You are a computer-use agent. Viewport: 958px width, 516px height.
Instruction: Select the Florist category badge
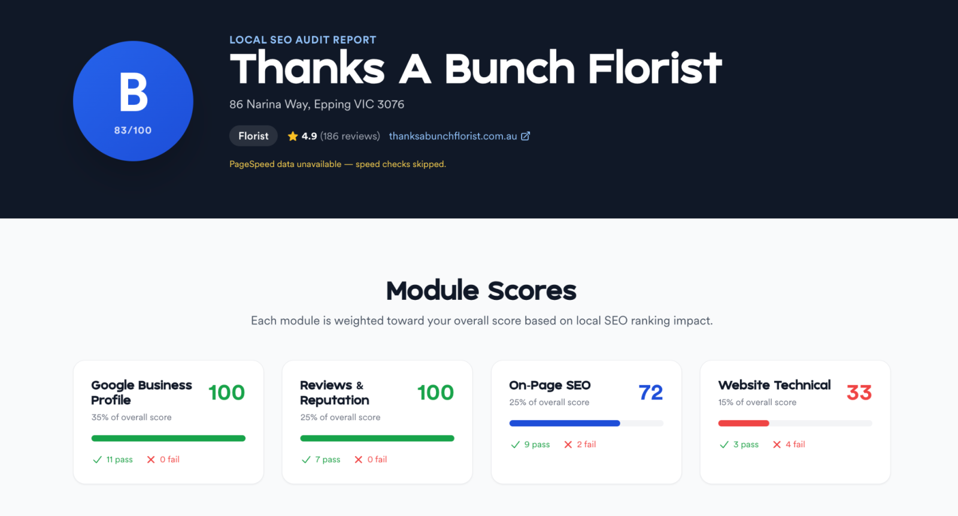pos(253,136)
